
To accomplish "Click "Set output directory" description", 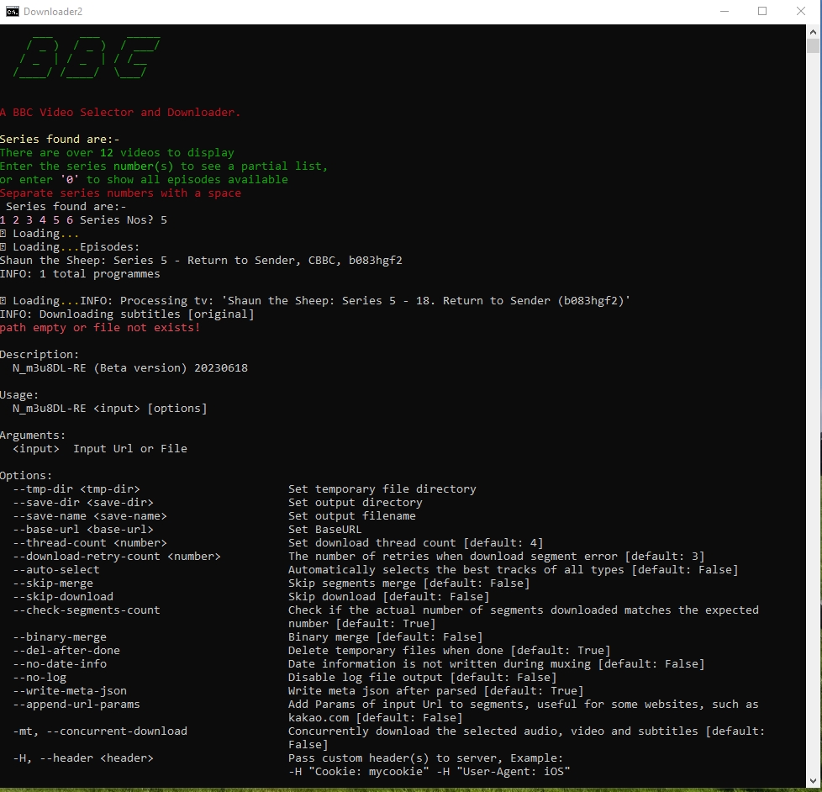I will [x=356, y=503].
